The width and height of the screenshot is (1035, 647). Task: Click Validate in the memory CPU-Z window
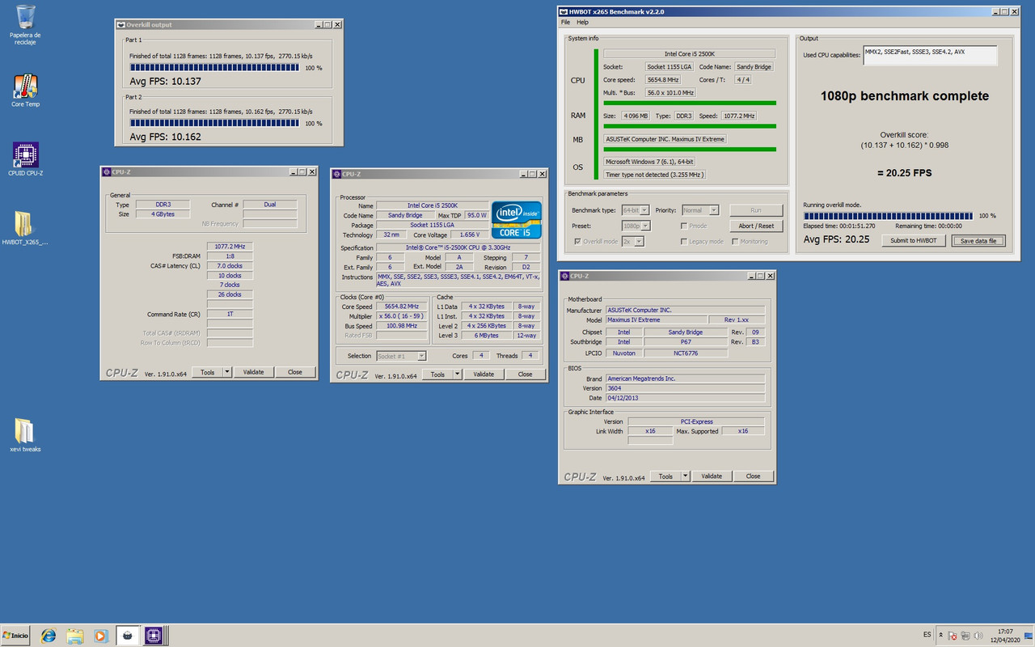(254, 372)
